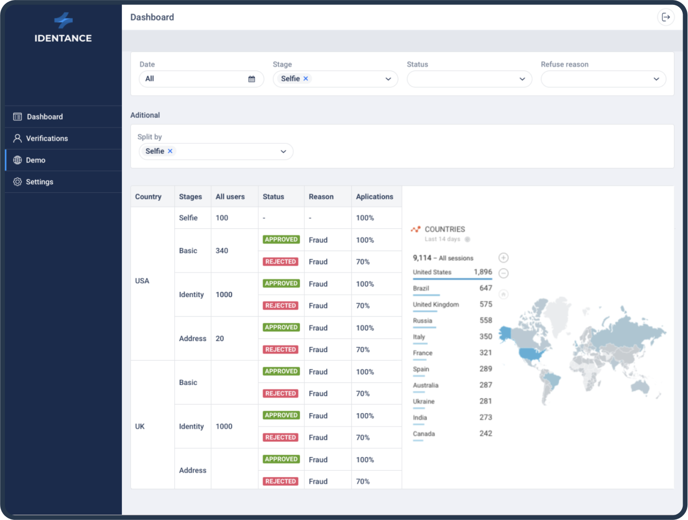
Task: Click the 9,114 All sessions total
Action: click(443, 258)
